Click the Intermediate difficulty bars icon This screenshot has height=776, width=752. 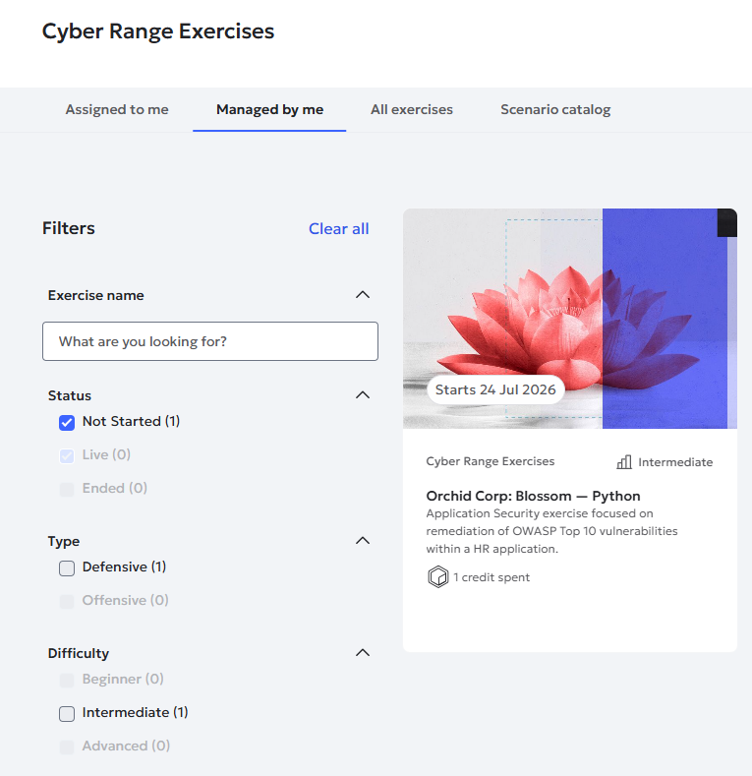click(624, 462)
